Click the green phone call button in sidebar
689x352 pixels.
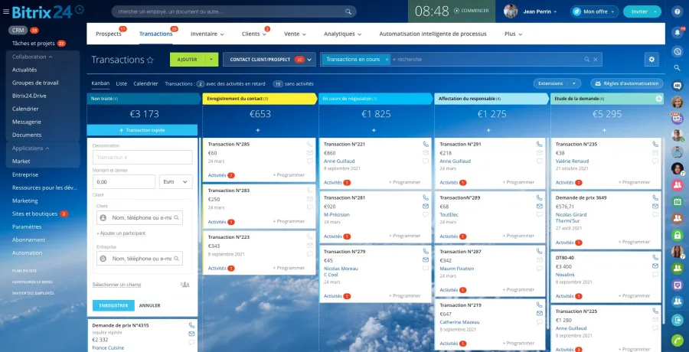[678, 340]
